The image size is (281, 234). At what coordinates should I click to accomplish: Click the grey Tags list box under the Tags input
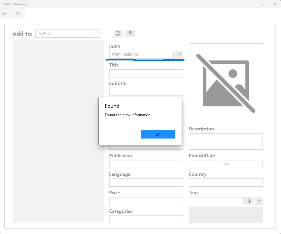coord(226,215)
